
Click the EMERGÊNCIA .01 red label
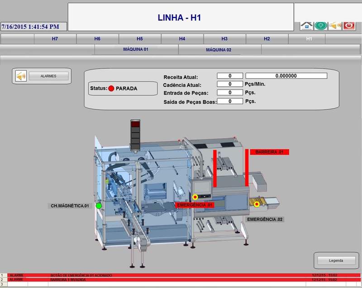(x=195, y=205)
